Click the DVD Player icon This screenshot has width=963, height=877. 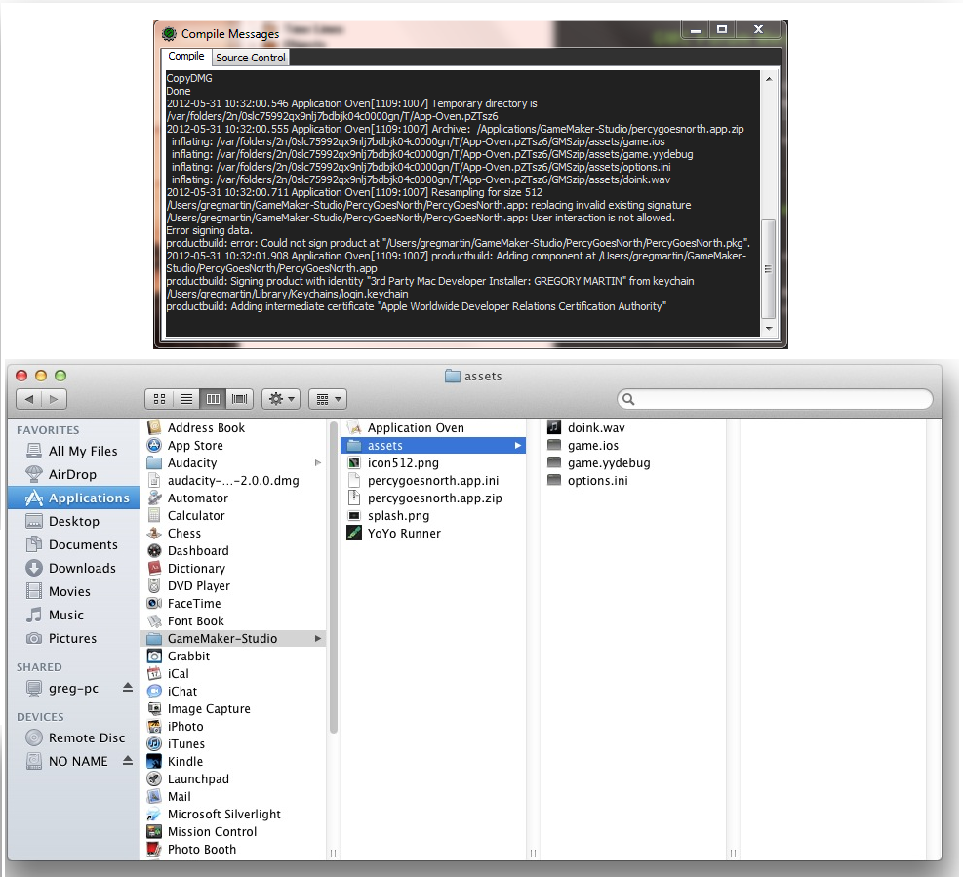coord(155,586)
